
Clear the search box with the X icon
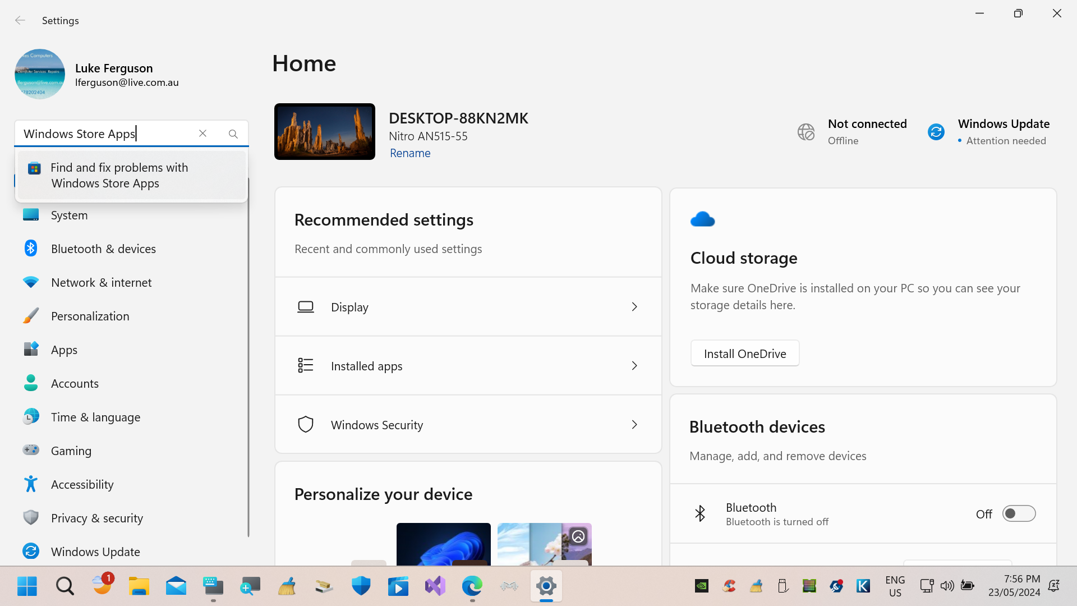coord(202,134)
